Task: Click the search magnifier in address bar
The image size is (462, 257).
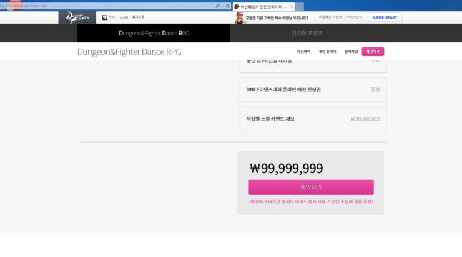Action: pos(217,6)
